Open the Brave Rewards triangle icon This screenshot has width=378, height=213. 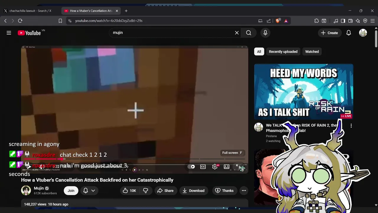point(286,21)
